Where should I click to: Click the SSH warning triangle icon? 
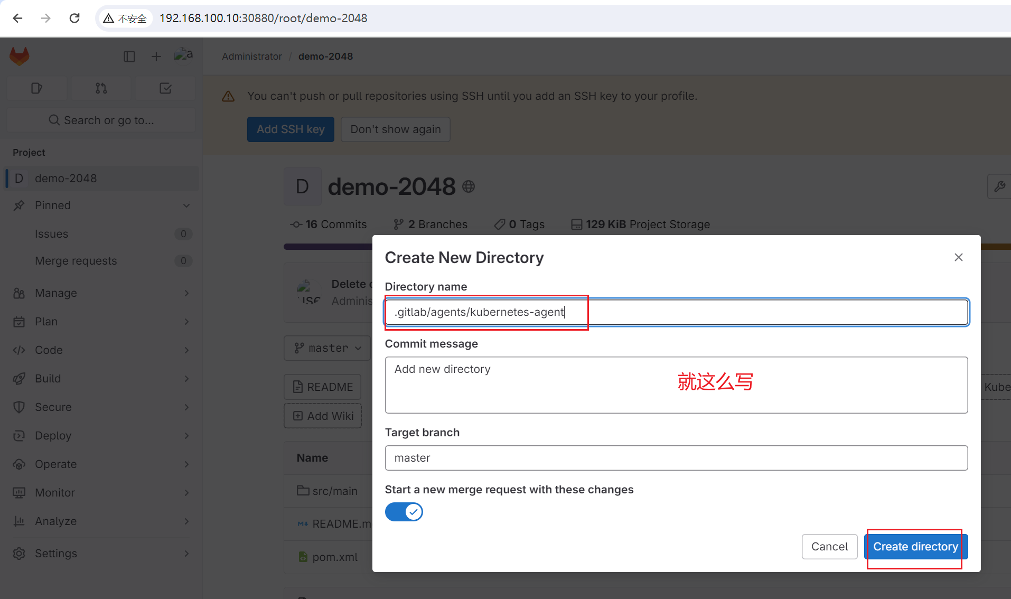pos(228,96)
